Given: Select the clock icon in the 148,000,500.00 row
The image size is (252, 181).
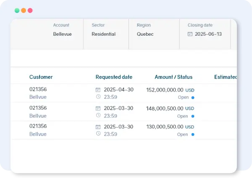Looking at the screenshot, I should tap(98, 115).
